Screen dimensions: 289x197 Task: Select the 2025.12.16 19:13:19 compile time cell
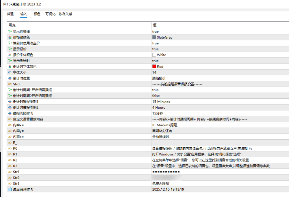coord(220,189)
